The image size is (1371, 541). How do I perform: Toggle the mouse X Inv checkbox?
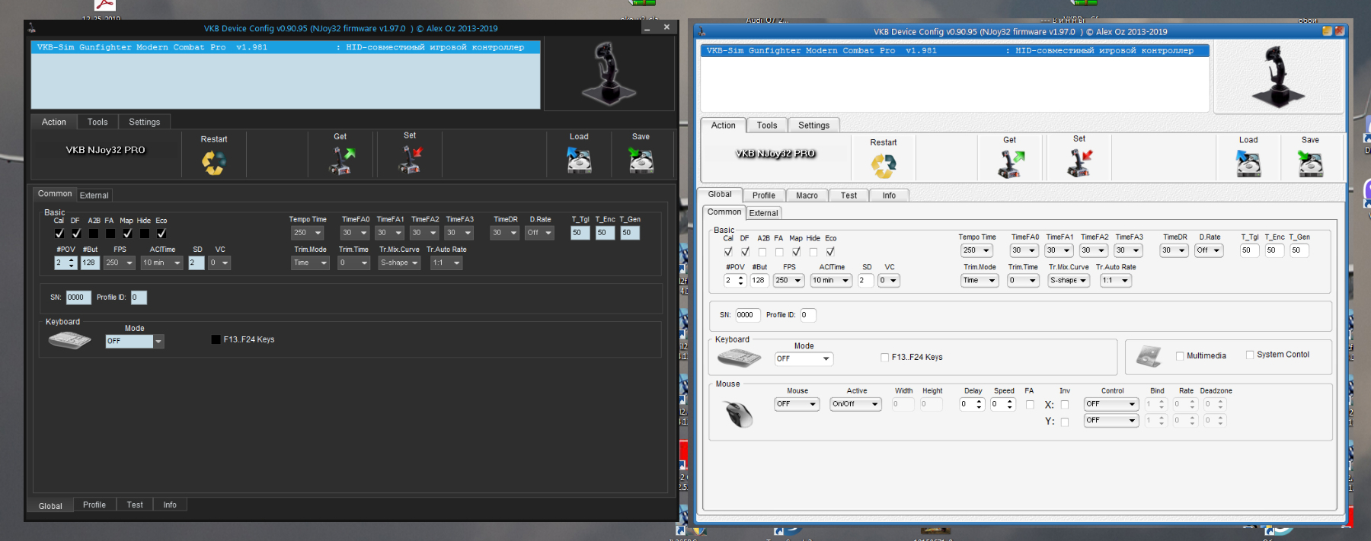tap(1065, 405)
